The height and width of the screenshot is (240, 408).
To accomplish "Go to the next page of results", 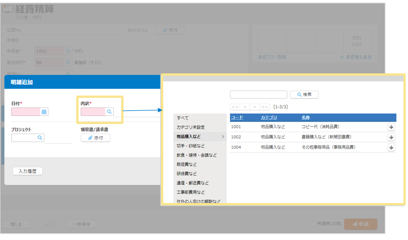I will point(255,106).
